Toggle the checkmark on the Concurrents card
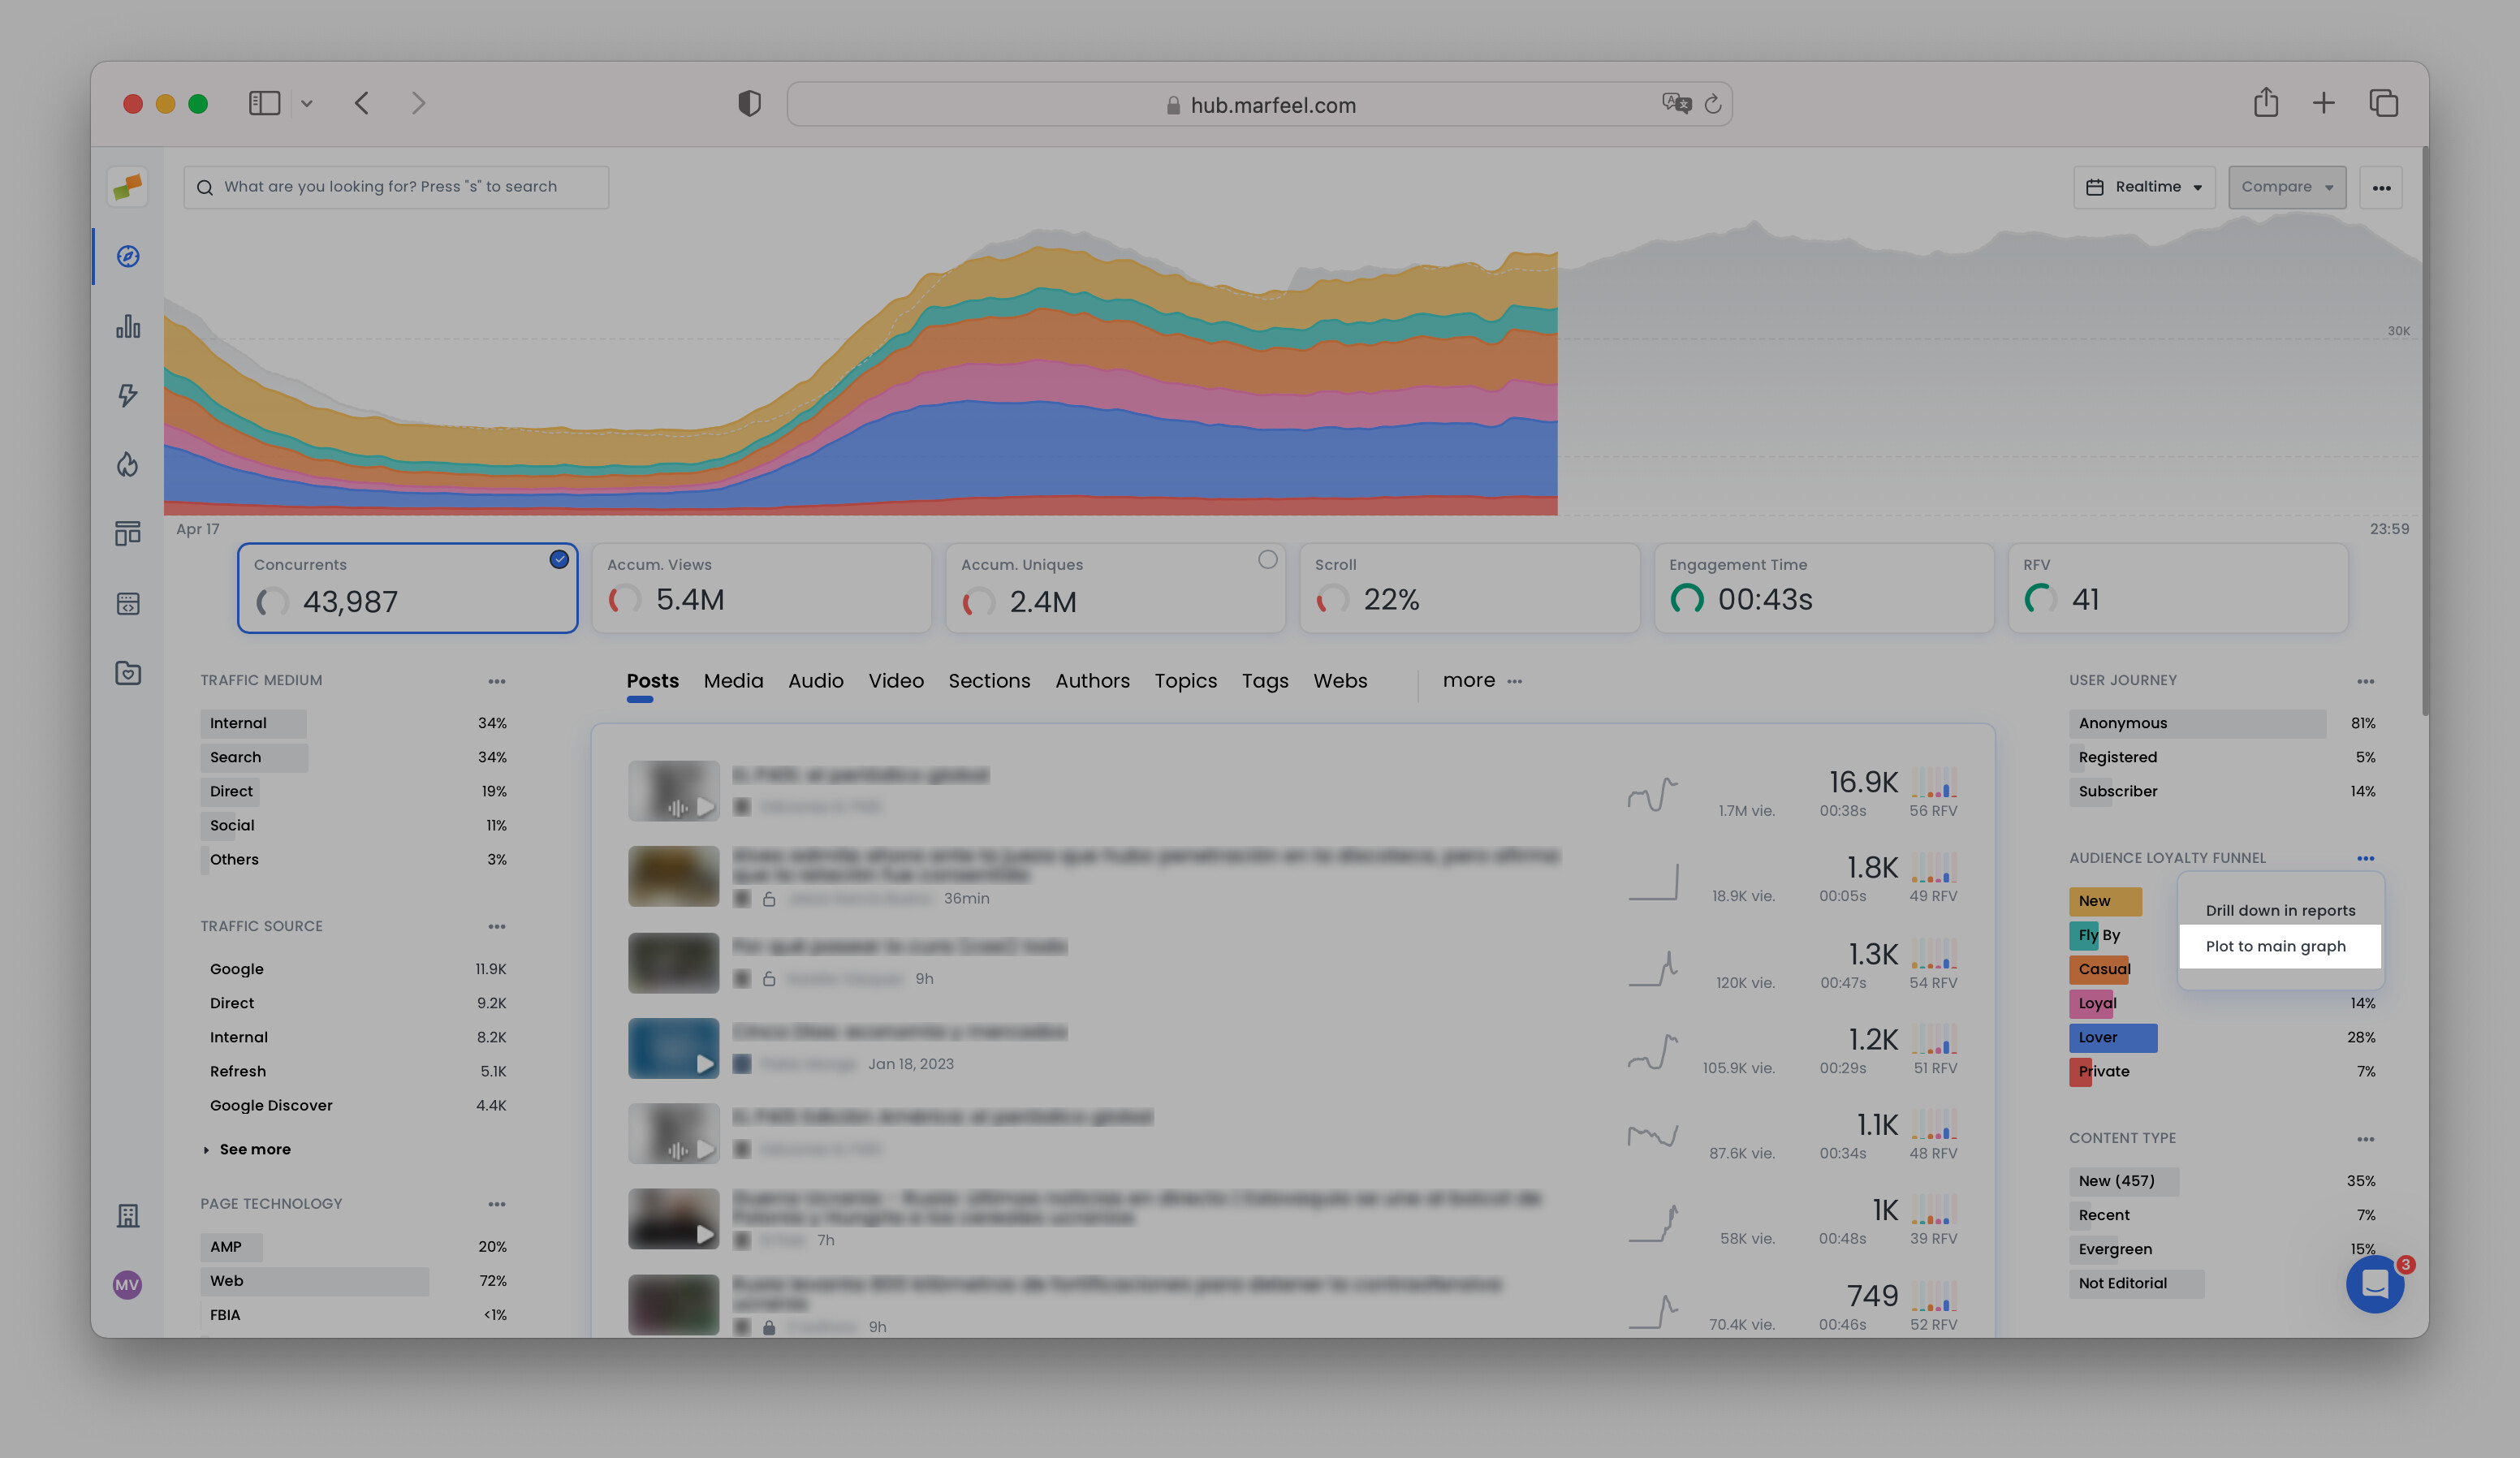The width and height of the screenshot is (2520, 1458). coord(559,560)
